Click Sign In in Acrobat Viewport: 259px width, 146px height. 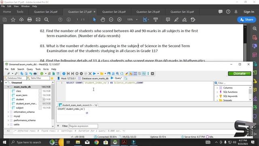pyautogui.click(x=249, y=12)
